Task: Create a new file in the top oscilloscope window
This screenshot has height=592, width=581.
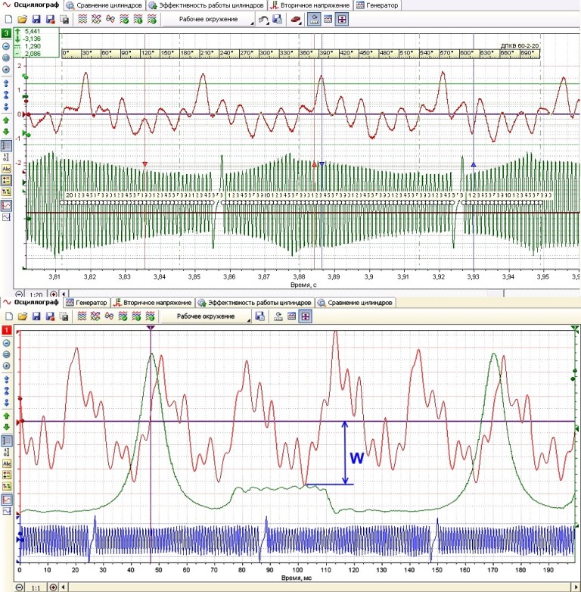Action: (x=8, y=19)
